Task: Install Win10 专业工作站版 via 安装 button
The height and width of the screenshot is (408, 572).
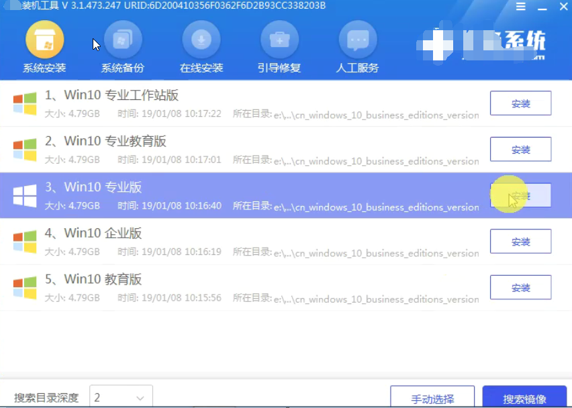Action: (x=520, y=103)
